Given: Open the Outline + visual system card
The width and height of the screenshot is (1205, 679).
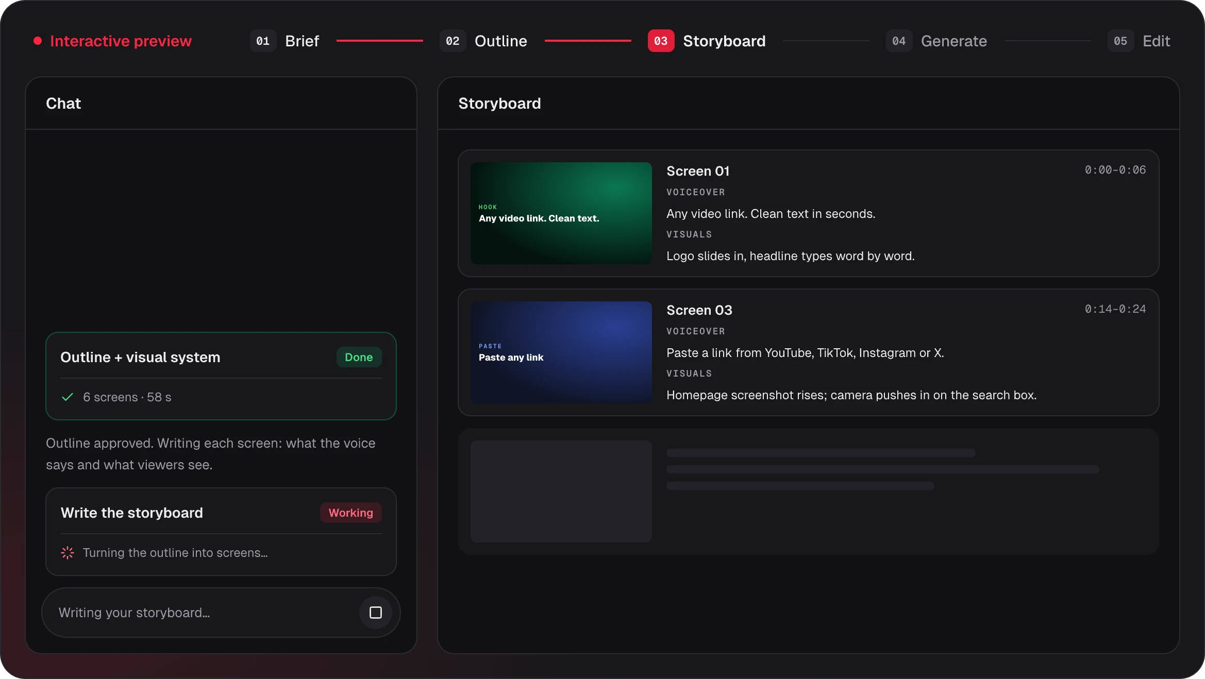Looking at the screenshot, I should coord(221,376).
